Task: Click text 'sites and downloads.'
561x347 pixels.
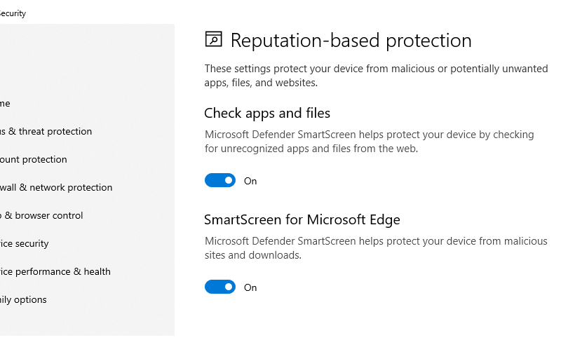Action: point(253,255)
